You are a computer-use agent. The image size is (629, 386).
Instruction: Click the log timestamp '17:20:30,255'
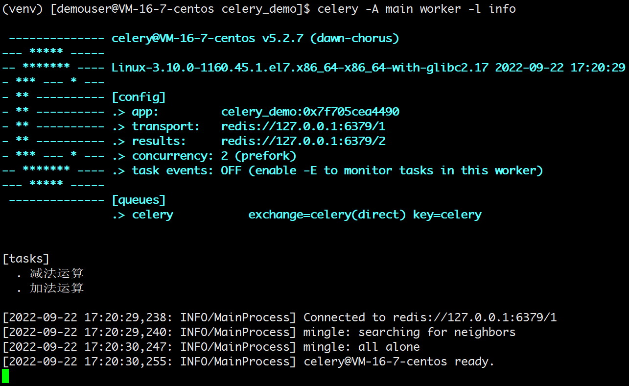(125, 362)
